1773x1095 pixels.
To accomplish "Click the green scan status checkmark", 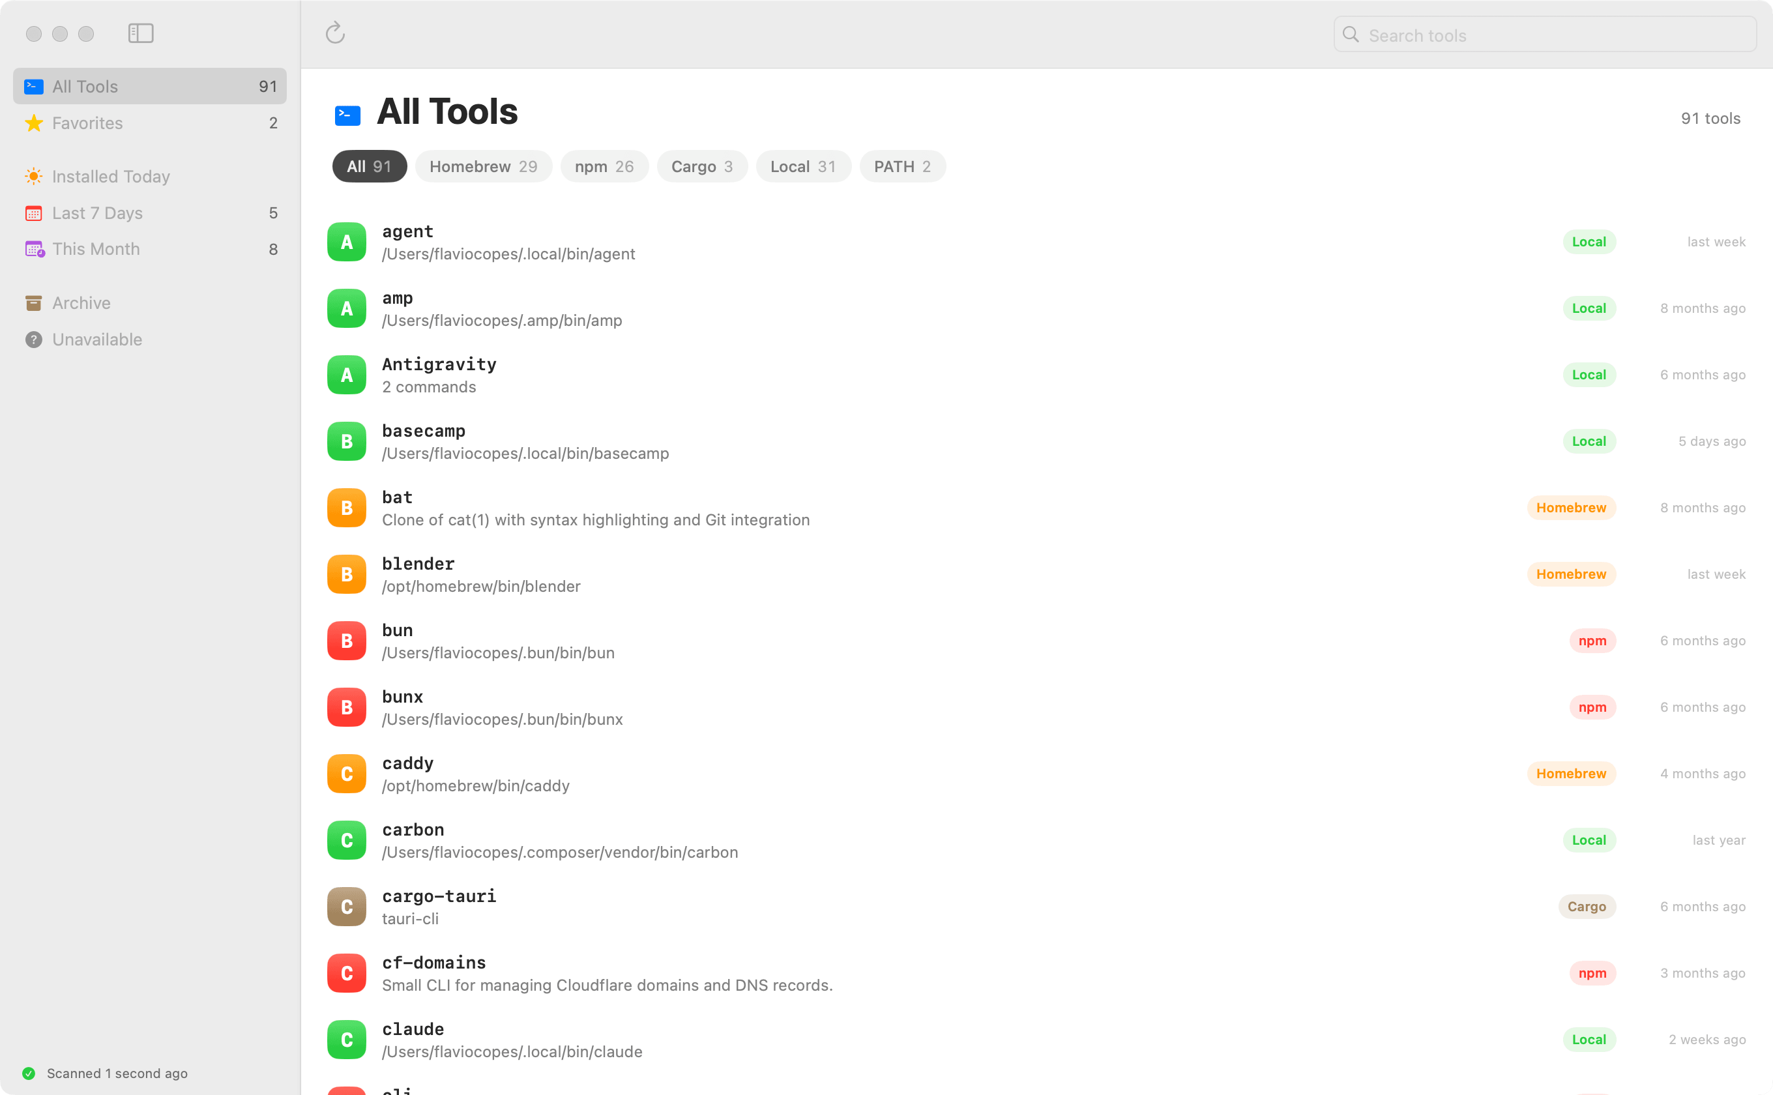I will tap(29, 1073).
